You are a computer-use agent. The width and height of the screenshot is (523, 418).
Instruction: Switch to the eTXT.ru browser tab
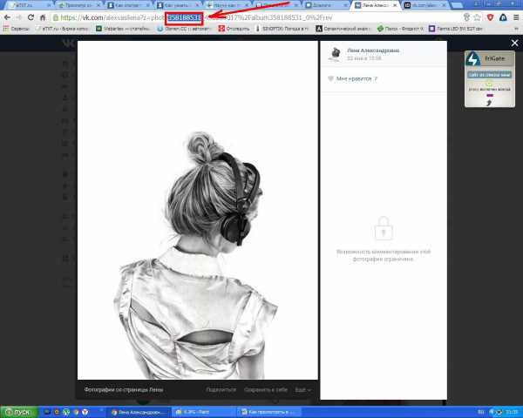click(28, 5)
